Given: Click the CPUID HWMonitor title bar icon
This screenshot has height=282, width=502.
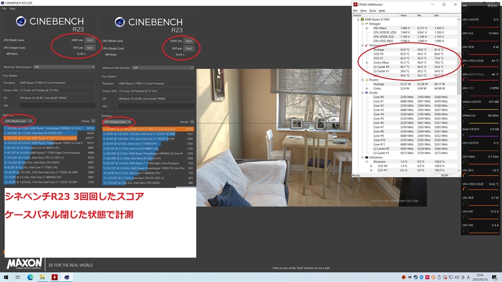Looking at the screenshot, I should (x=355, y=4).
